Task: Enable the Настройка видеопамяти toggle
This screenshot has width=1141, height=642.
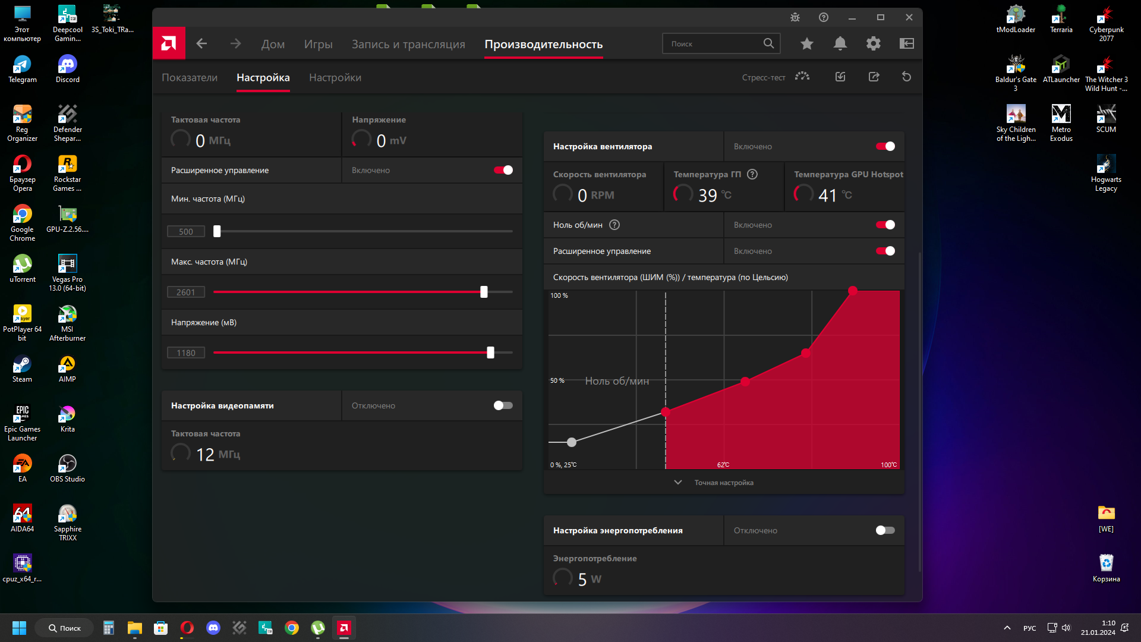Action: pos(503,405)
